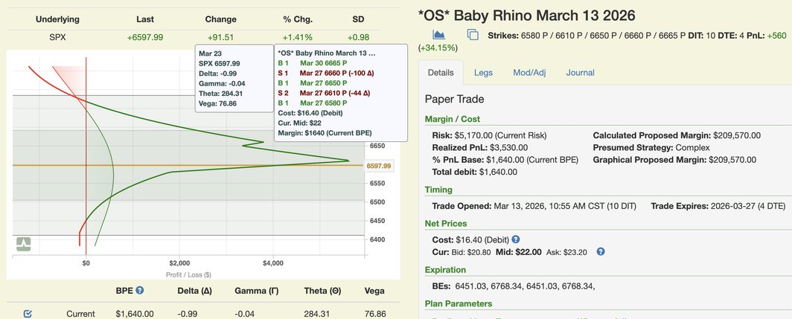This screenshot has width=792, height=319.
Task: Click the Ask $23.20 price
Action: [x=566, y=251]
